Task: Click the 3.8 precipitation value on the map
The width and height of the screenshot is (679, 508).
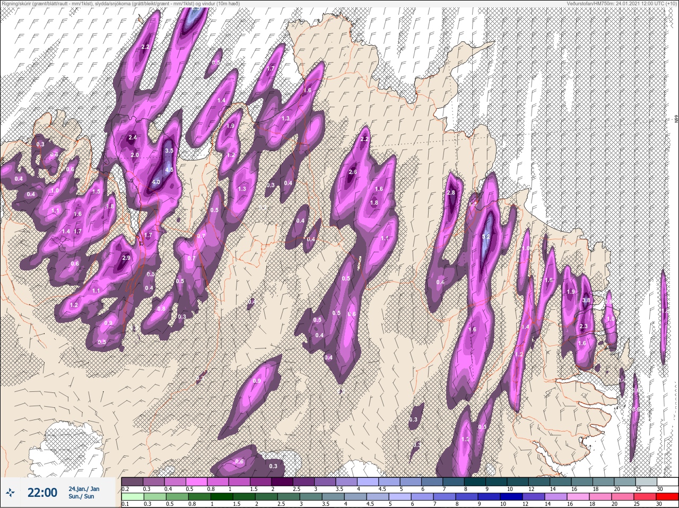Action: coord(586,300)
